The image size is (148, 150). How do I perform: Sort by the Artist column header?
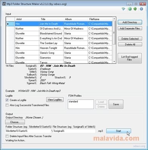coord(27,19)
